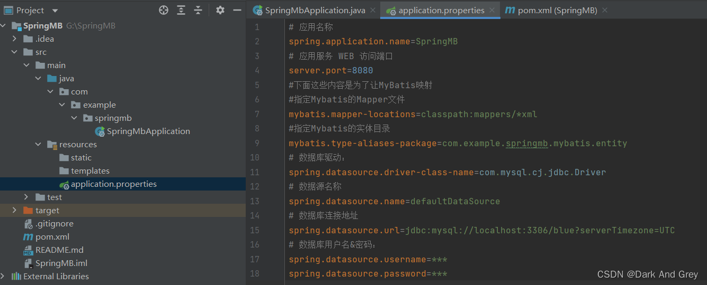Select the static folder
Screen dimensions: 707x285
point(81,158)
